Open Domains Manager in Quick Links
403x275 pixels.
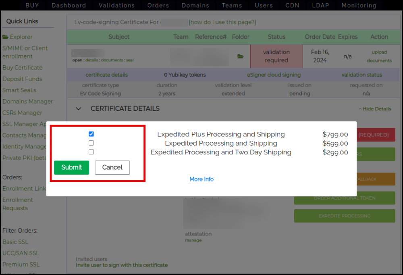click(27, 102)
